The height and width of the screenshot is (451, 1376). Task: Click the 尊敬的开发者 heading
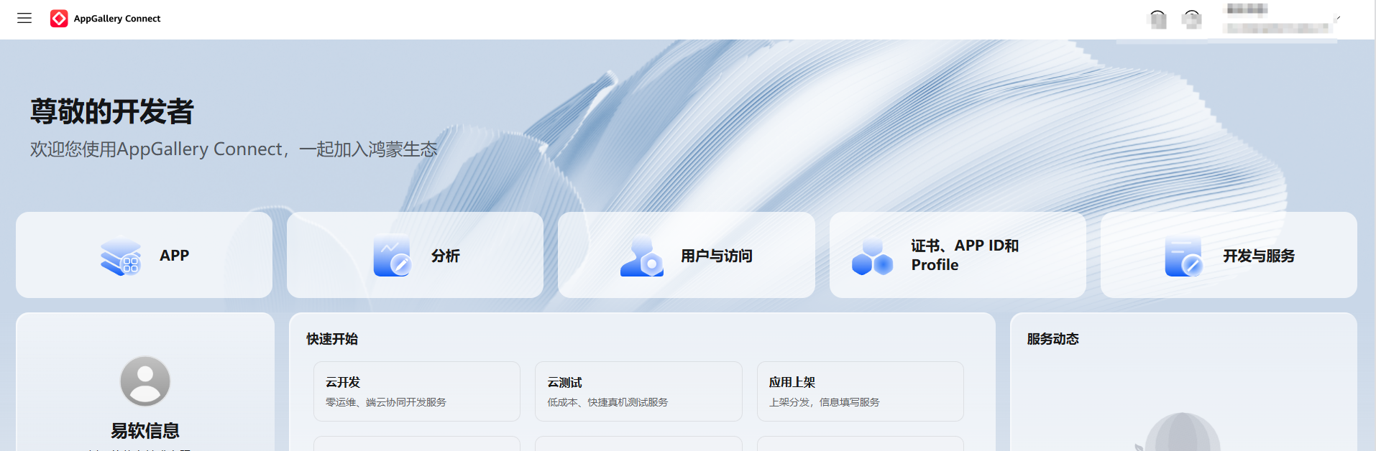(x=112, y=112)
